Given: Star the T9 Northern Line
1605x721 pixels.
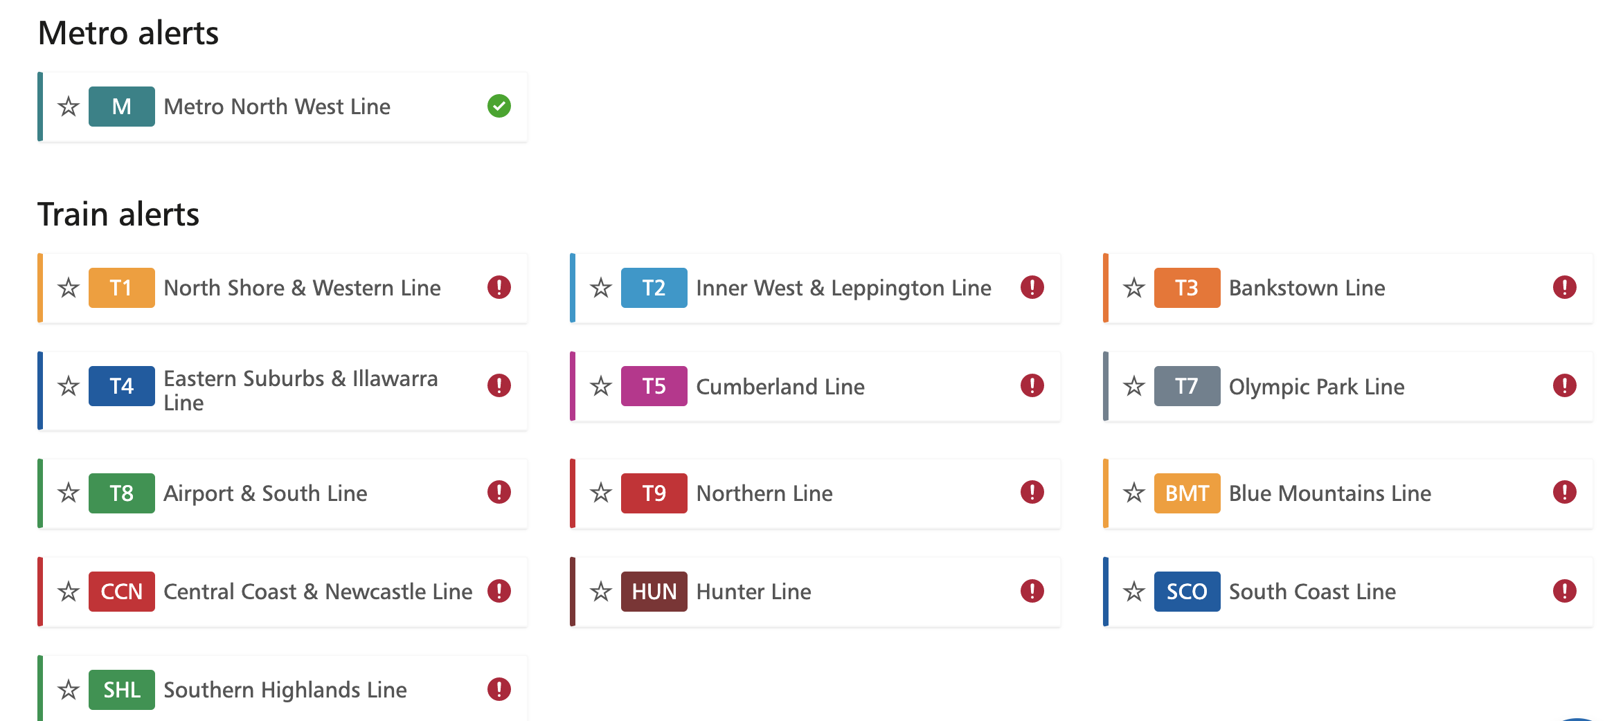Looking at the screenshot, I should coord(600,493).
